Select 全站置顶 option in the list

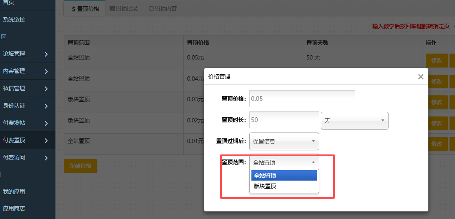(x=284, y=176)
